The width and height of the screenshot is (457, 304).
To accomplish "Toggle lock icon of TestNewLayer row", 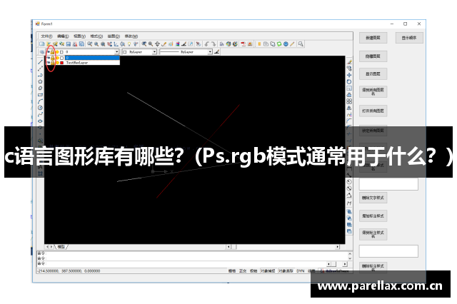I will 53,63.
